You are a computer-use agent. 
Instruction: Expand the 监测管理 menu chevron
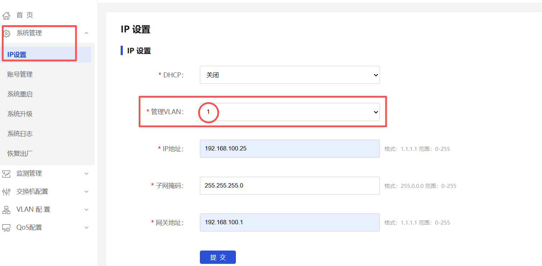(86, 173)
